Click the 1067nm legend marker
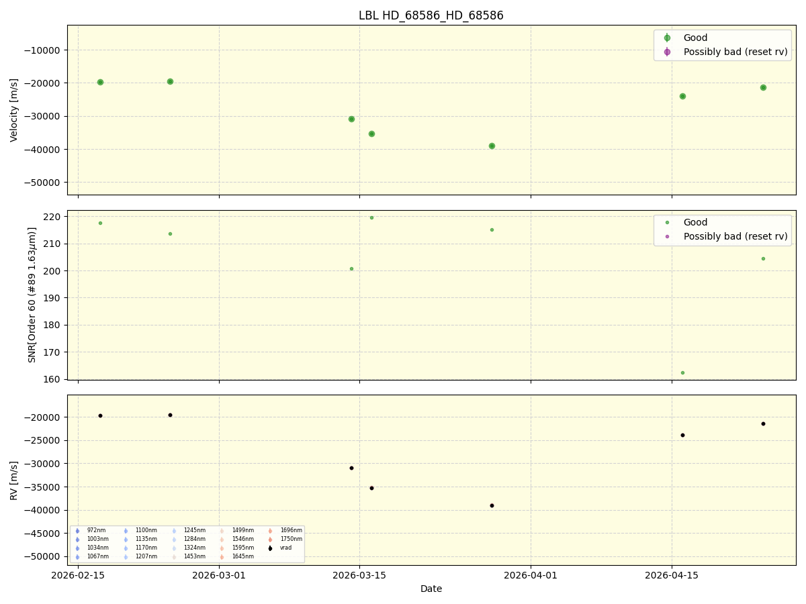The height and width of the screenshot is (604, 806). [x=77, y=557]
